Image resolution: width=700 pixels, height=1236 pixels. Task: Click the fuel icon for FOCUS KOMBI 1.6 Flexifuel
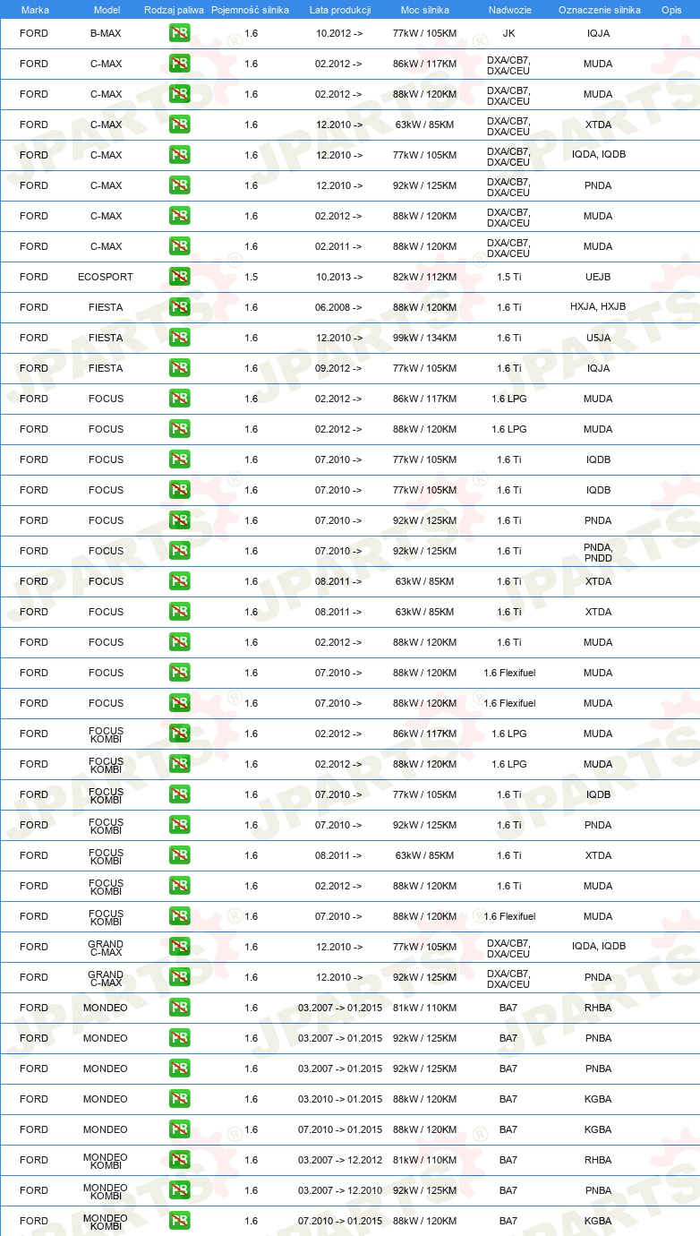[179, 916]
